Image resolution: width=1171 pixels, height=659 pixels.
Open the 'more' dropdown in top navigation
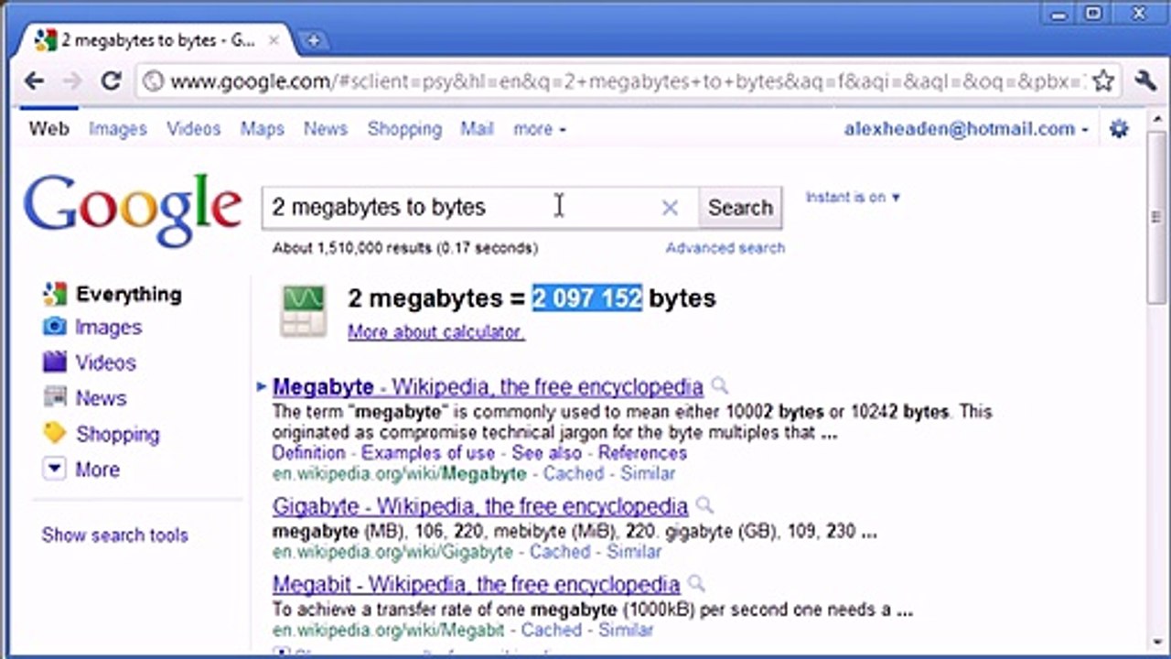point(539,129)
